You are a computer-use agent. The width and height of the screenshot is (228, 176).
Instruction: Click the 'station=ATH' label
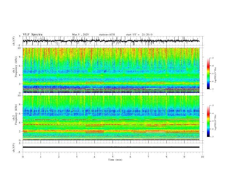pyautogui.click(x=107, y=35)
